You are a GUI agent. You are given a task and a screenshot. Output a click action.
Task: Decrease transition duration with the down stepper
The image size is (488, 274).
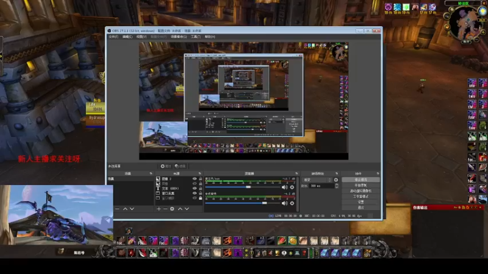click(337, 188)
